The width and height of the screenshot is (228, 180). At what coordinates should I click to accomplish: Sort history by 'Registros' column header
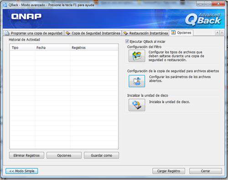click(x=94, y=48)
